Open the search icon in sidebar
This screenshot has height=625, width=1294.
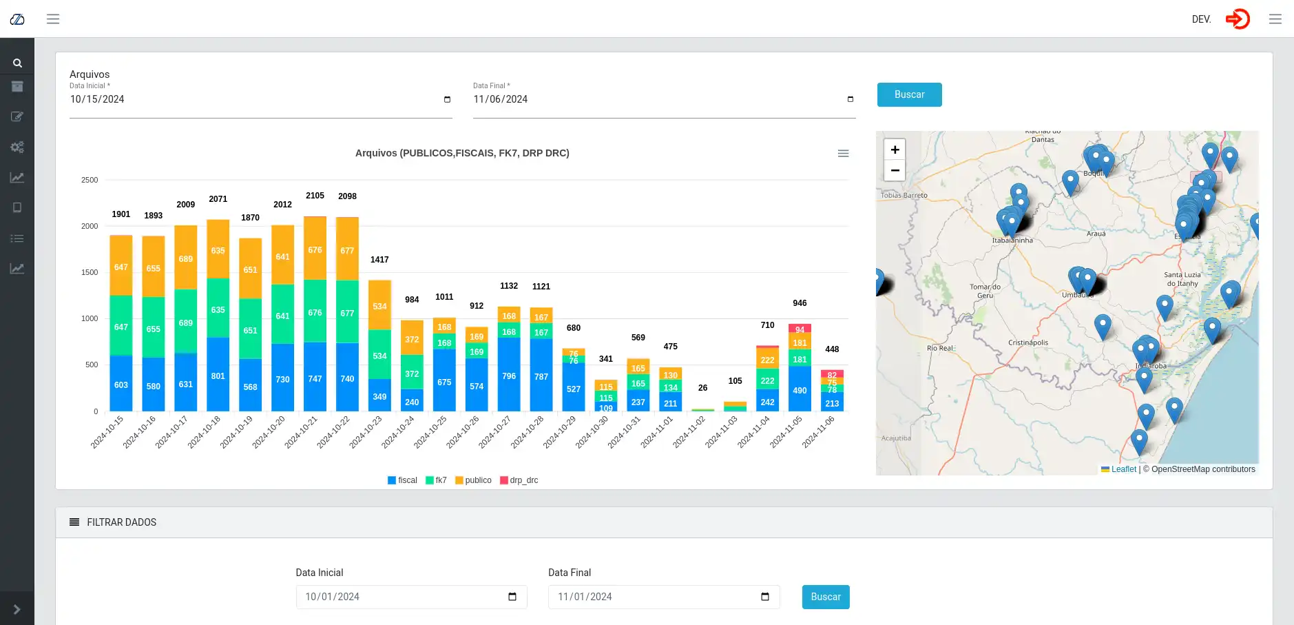pos(17,63)
